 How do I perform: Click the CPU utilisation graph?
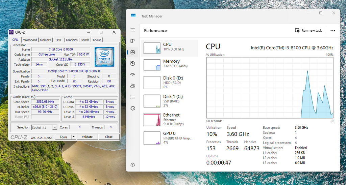270,88
